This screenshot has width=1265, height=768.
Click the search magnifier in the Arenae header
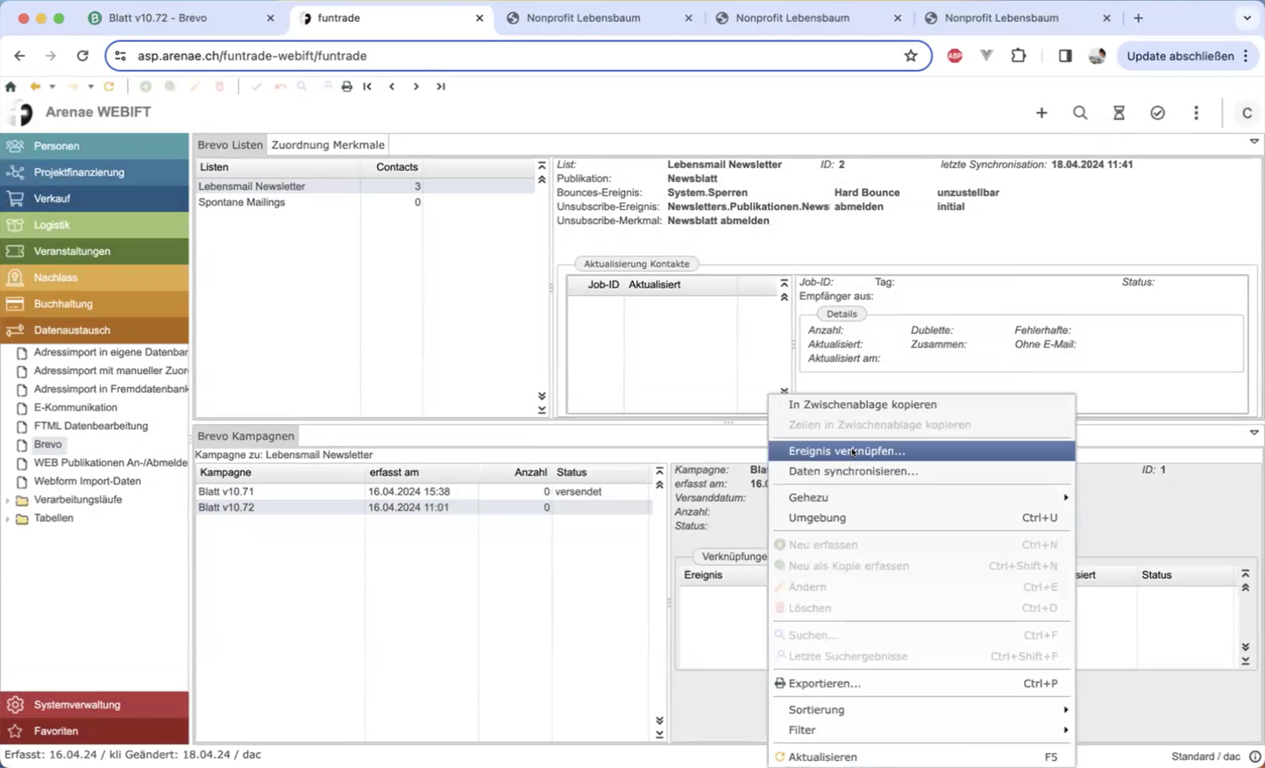coord(1080,113)
